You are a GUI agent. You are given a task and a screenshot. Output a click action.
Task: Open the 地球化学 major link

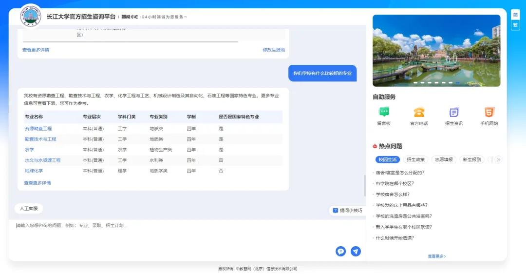click(34, 171)
